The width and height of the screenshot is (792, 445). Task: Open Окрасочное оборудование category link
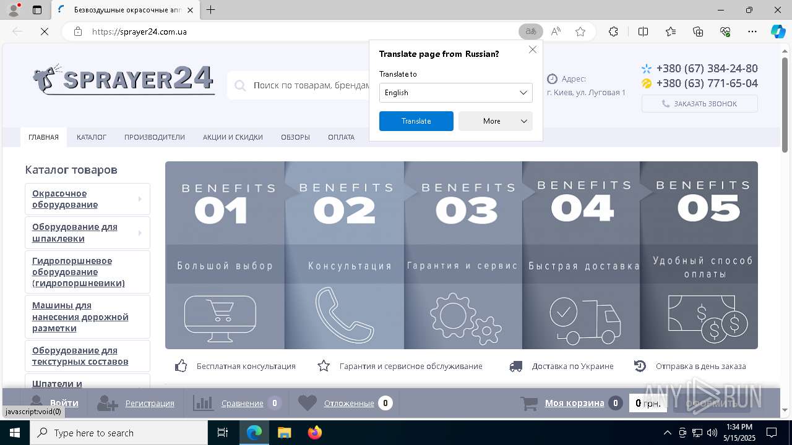65,199
